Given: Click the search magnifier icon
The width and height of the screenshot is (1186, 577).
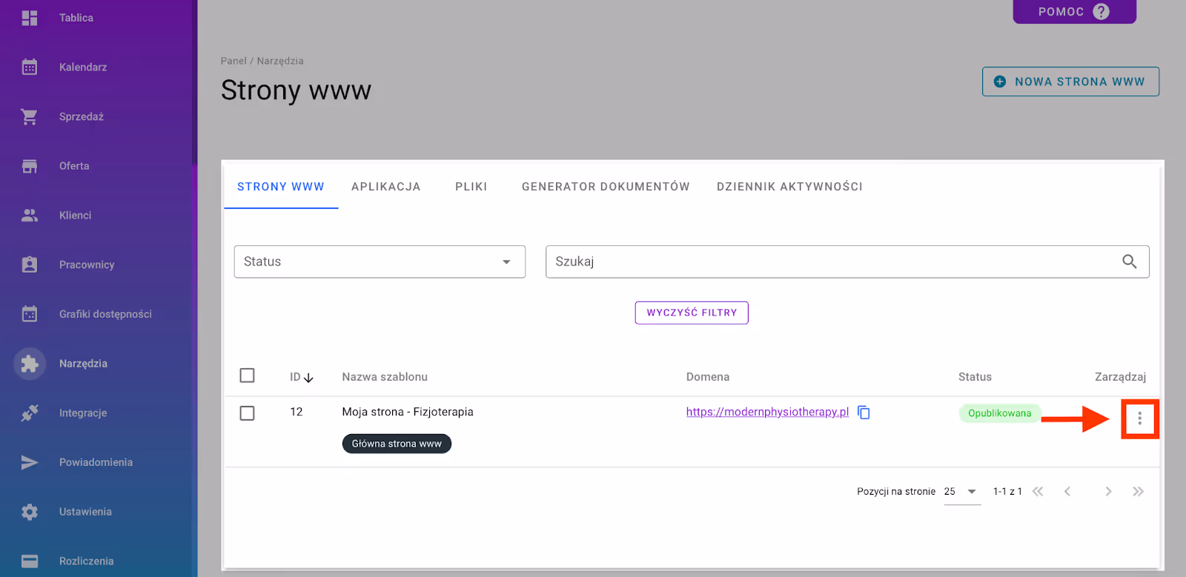Looking at the screenshot, I should [x=1129, y=261].
